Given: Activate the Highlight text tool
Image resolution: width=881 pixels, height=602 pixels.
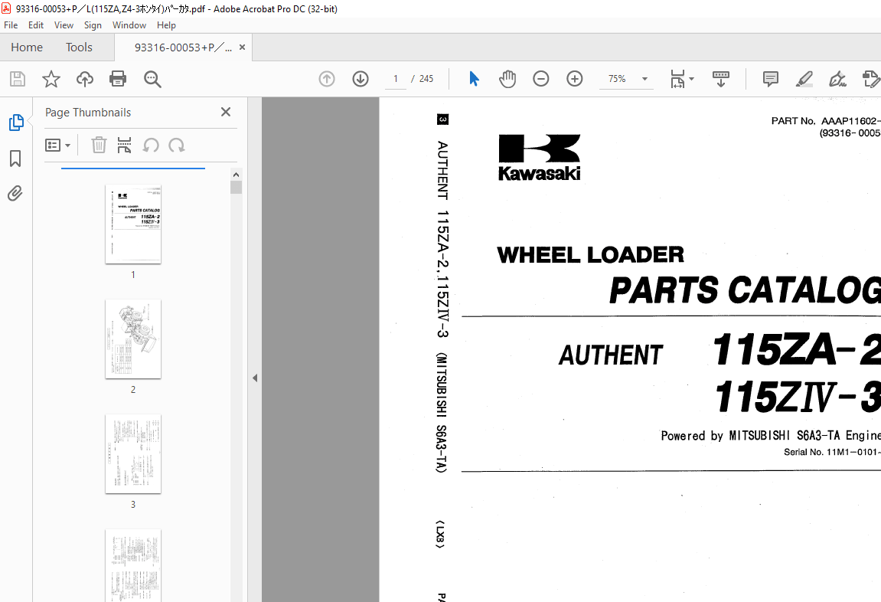Looking at the screenshot, I should [x=804, y=78].
